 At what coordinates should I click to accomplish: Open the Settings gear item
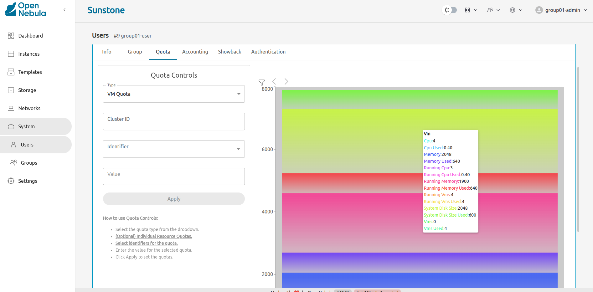[28, 181]
